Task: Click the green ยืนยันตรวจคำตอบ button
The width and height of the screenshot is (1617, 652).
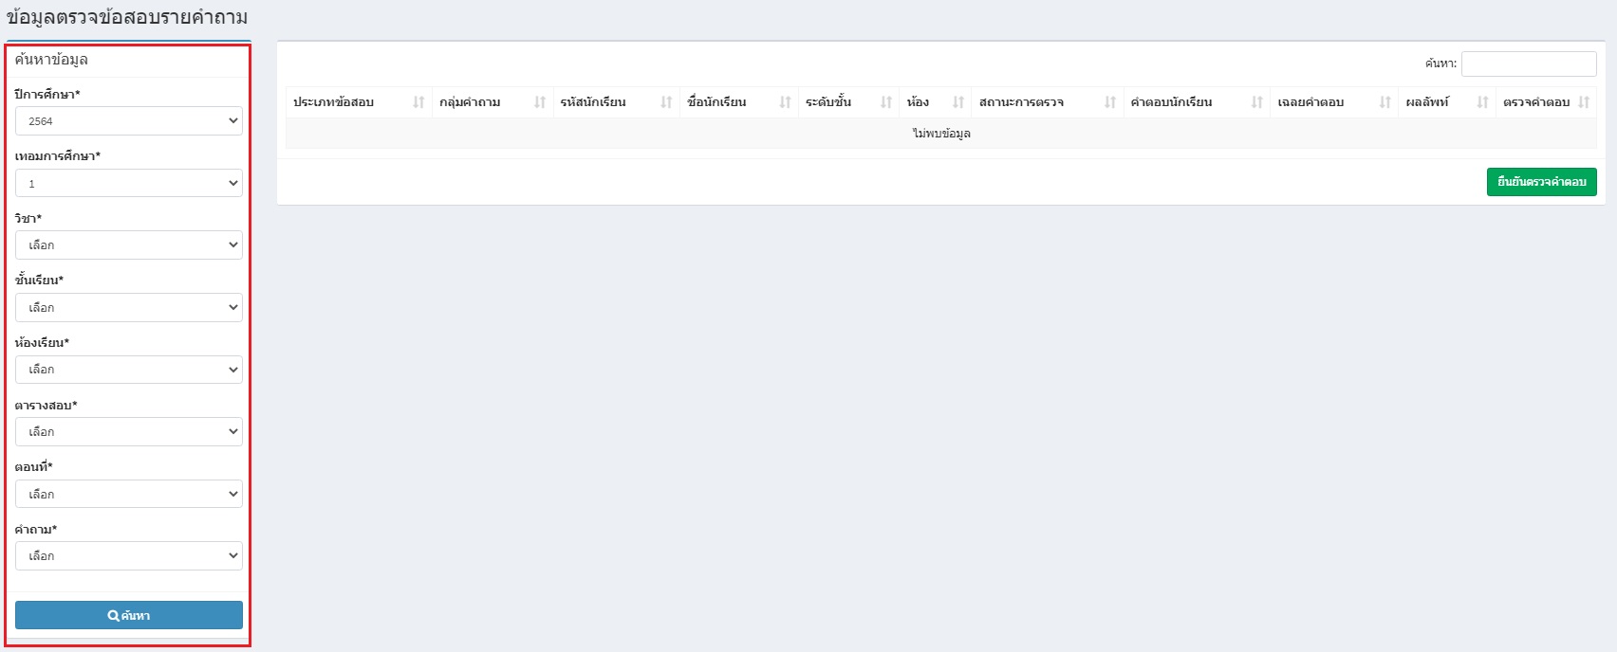Action: (1541, 182)
